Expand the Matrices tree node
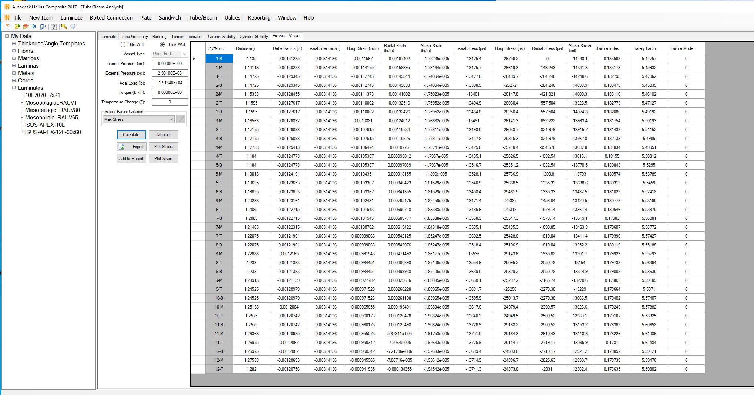 pos(14,58)
